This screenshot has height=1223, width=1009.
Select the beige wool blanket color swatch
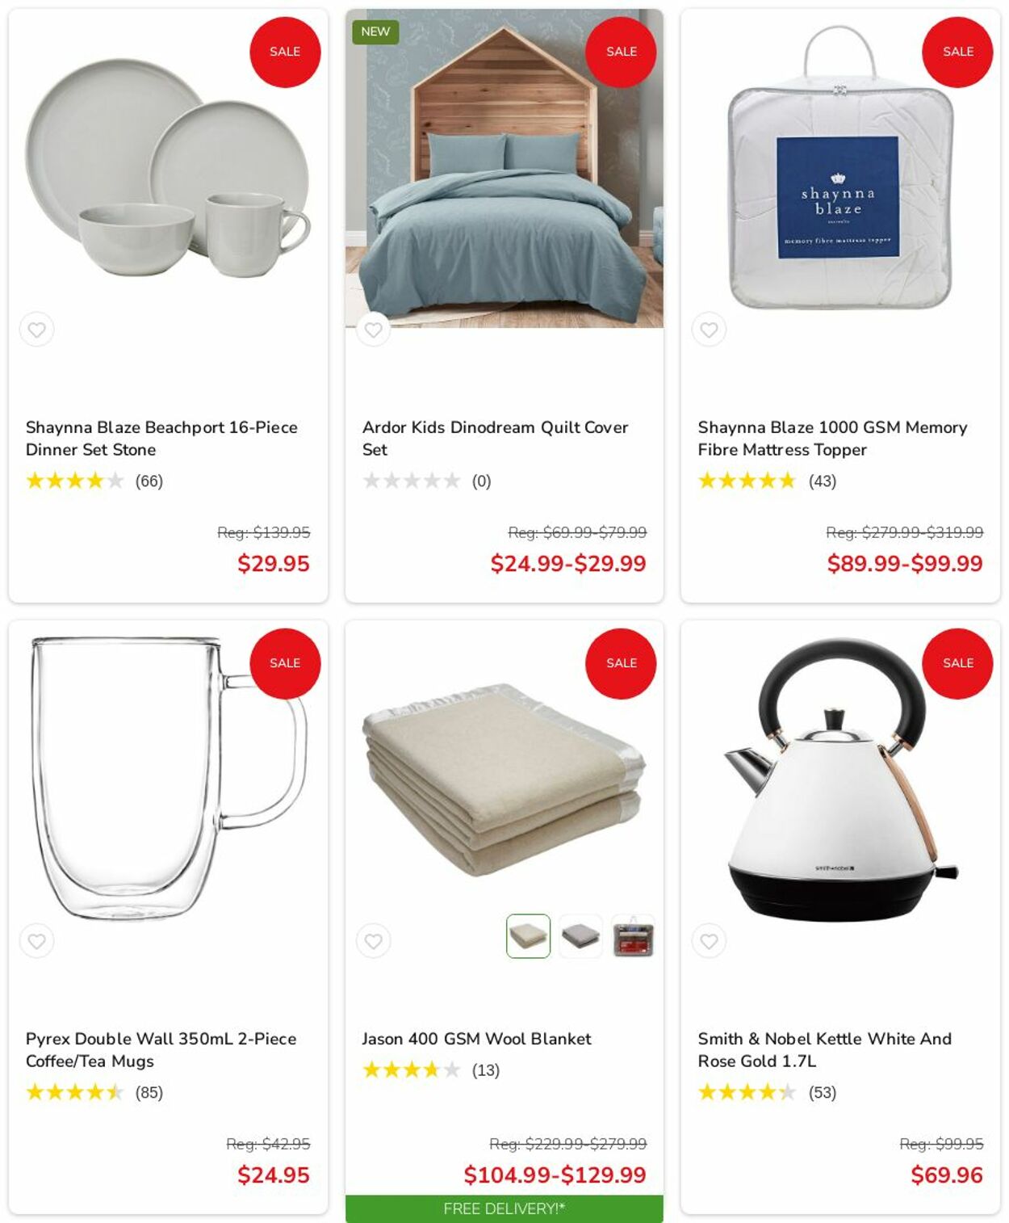coord(529,936)
